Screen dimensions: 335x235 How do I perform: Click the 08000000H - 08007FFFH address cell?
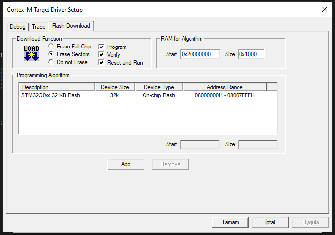tap(225, 95)
